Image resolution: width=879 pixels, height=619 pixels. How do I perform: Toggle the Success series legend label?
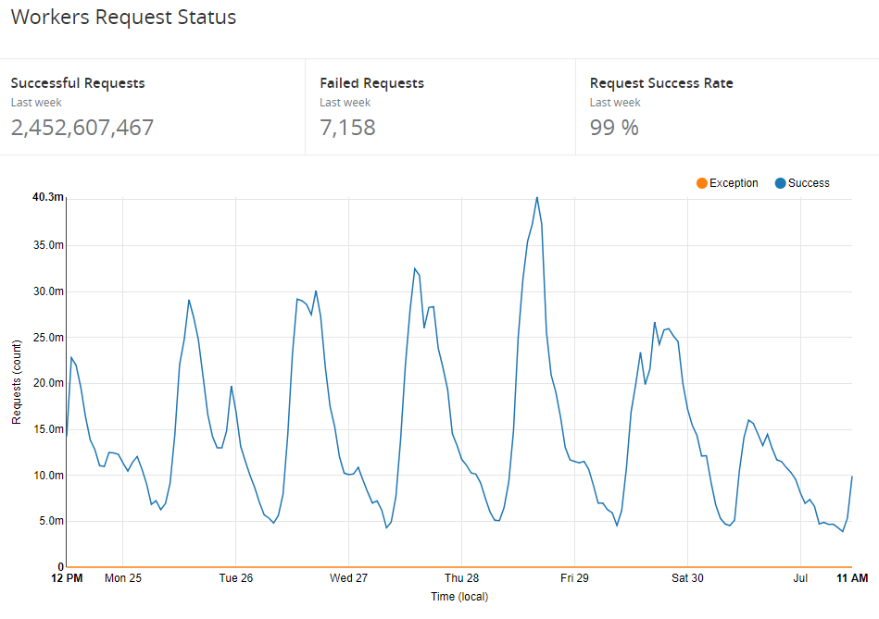coord(809,183)
